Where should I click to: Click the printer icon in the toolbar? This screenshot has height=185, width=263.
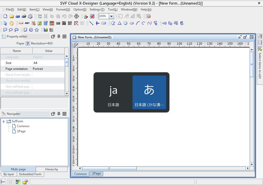[x=30, y=16]
